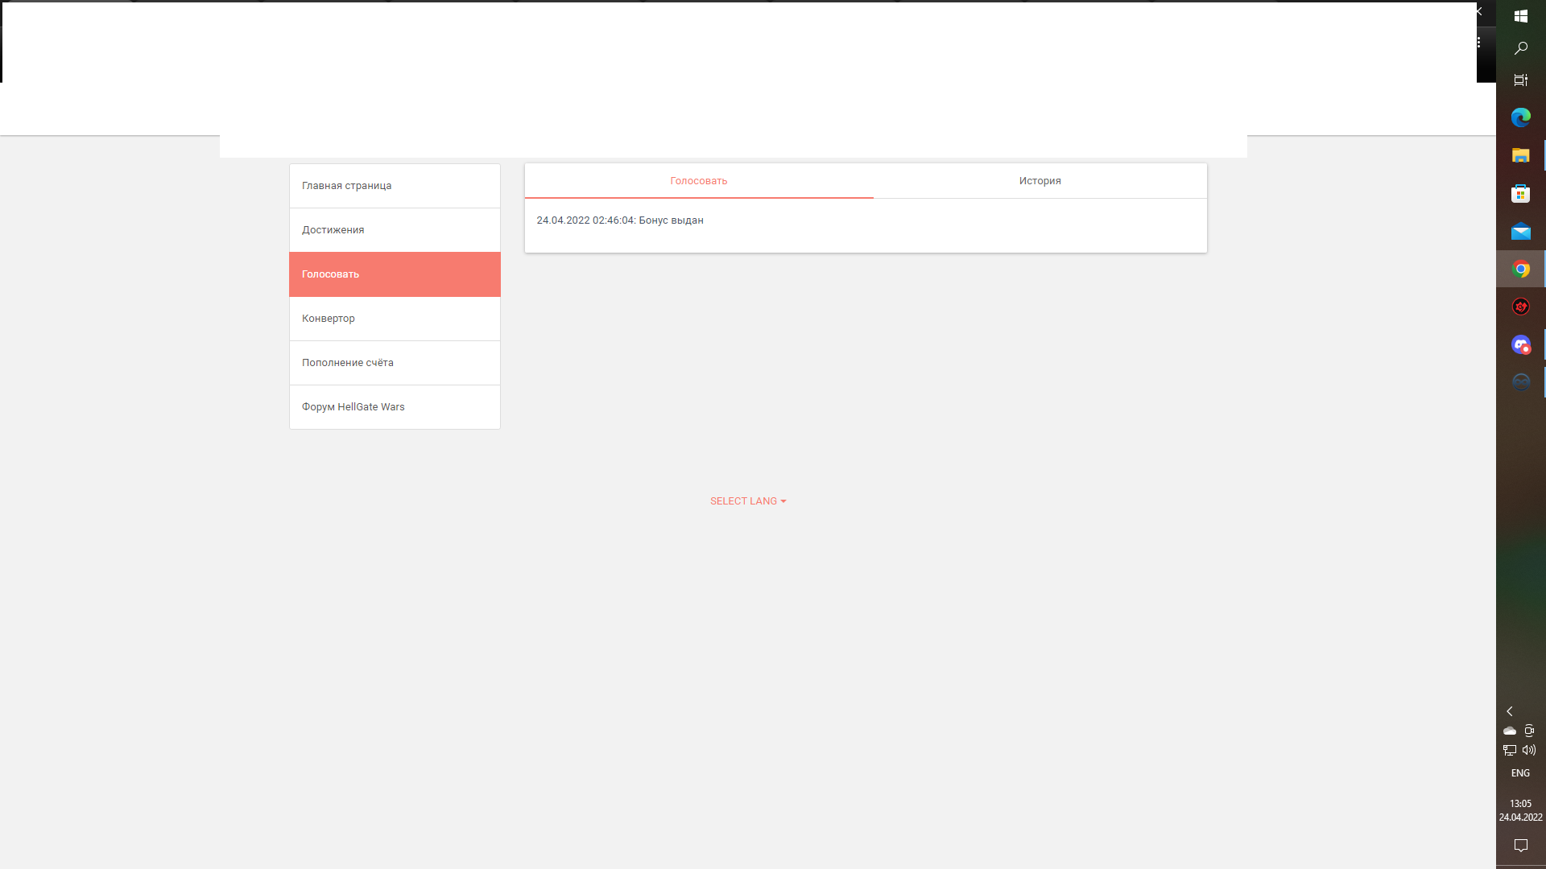Screen dimensions: 1546x869
Task: Show hidden tray icons chevron
Action: (x=1510, y=711)
